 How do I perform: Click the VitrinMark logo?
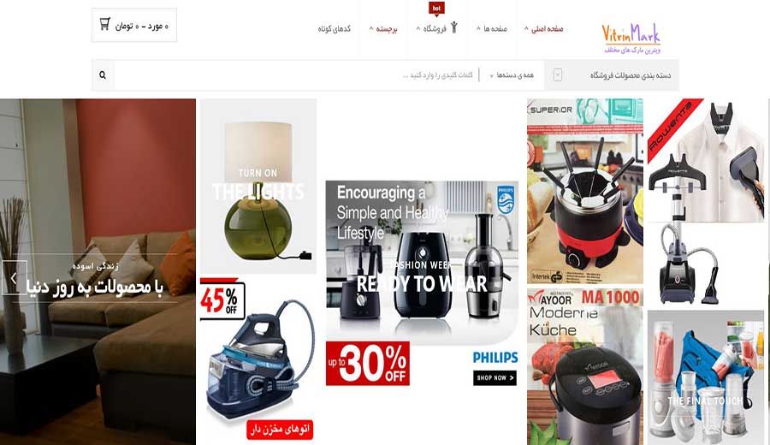tap(631, 39)
